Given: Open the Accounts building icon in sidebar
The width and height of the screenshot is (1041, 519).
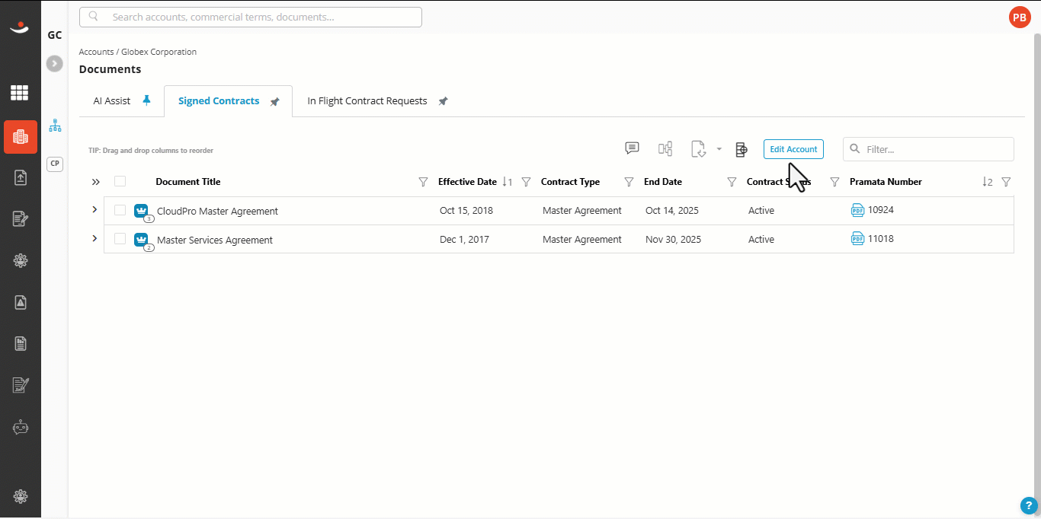Looking at the screenshot, I should [20, 137].
